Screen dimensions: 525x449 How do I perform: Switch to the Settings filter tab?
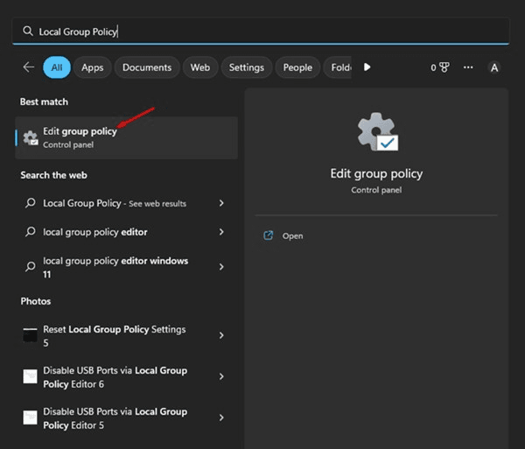point(247,67)
